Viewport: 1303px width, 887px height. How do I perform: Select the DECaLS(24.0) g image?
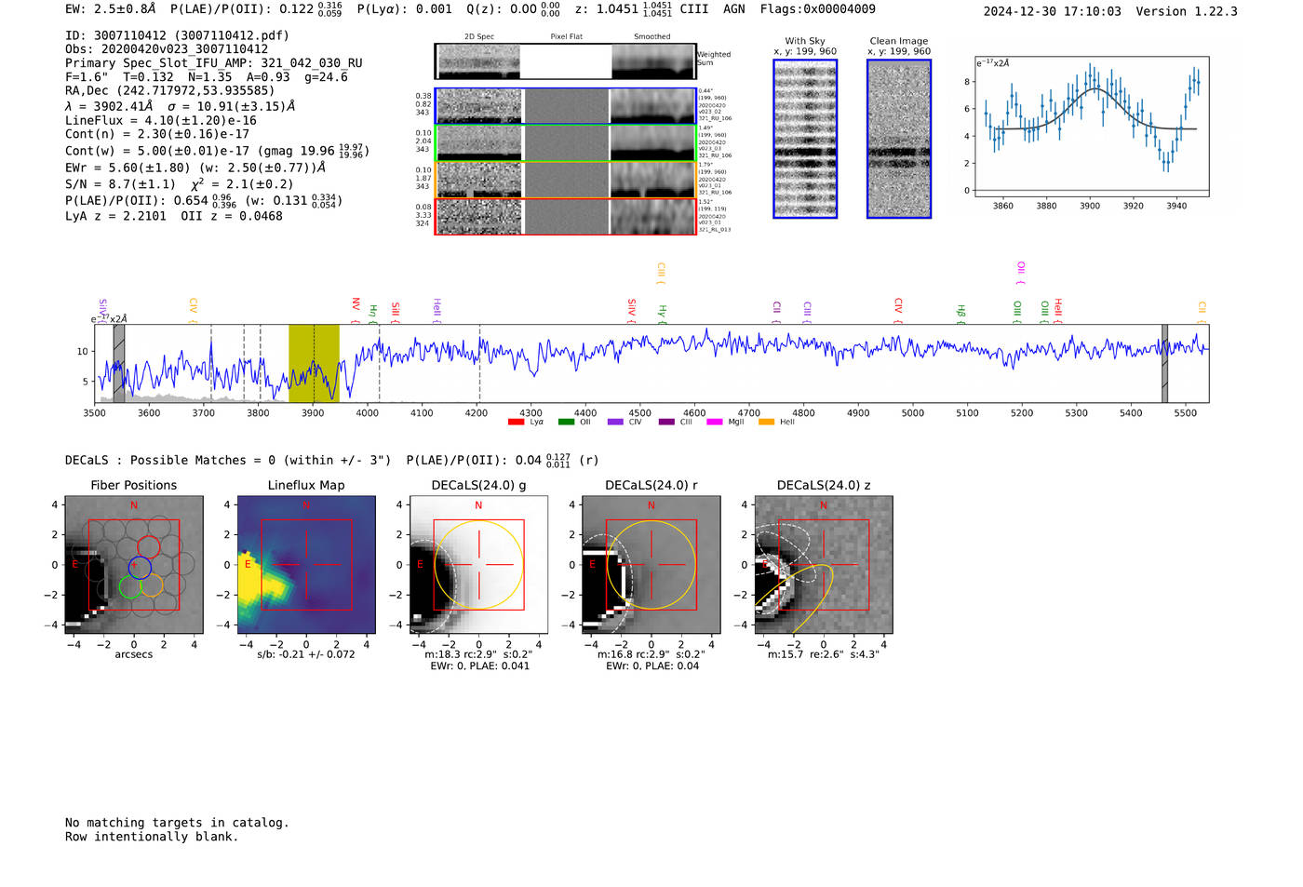click(x=478, y=565)
